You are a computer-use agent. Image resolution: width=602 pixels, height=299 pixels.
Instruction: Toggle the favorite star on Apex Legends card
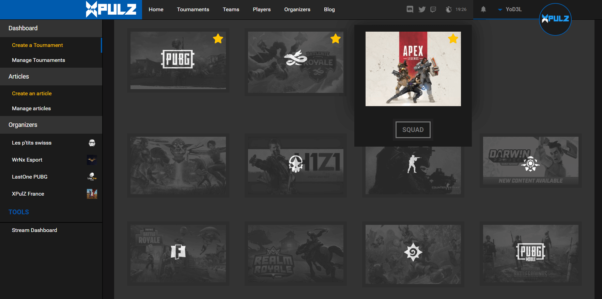pyautogui.click(x=453, y=39)
